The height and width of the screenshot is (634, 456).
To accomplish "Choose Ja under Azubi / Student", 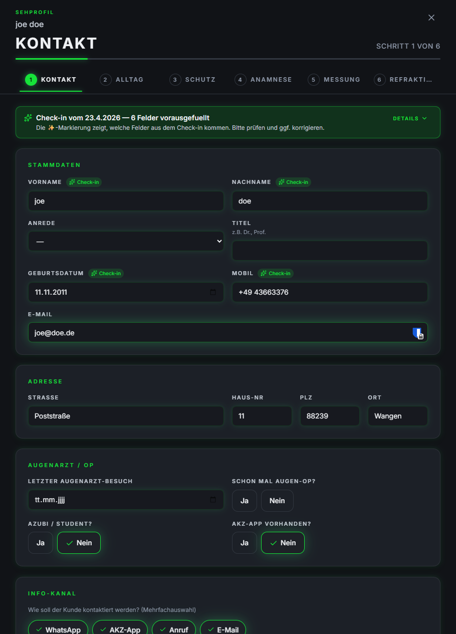I will (x=41, y=543).
